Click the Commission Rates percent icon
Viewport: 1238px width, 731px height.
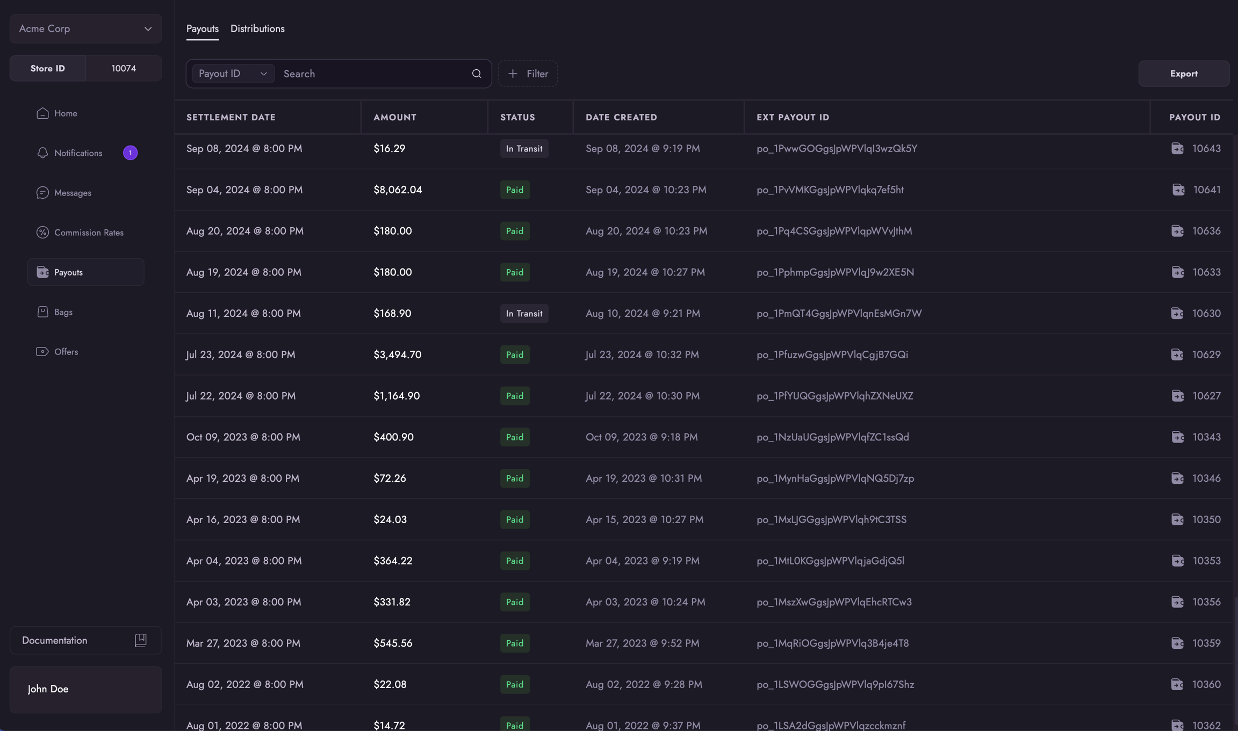42,233
